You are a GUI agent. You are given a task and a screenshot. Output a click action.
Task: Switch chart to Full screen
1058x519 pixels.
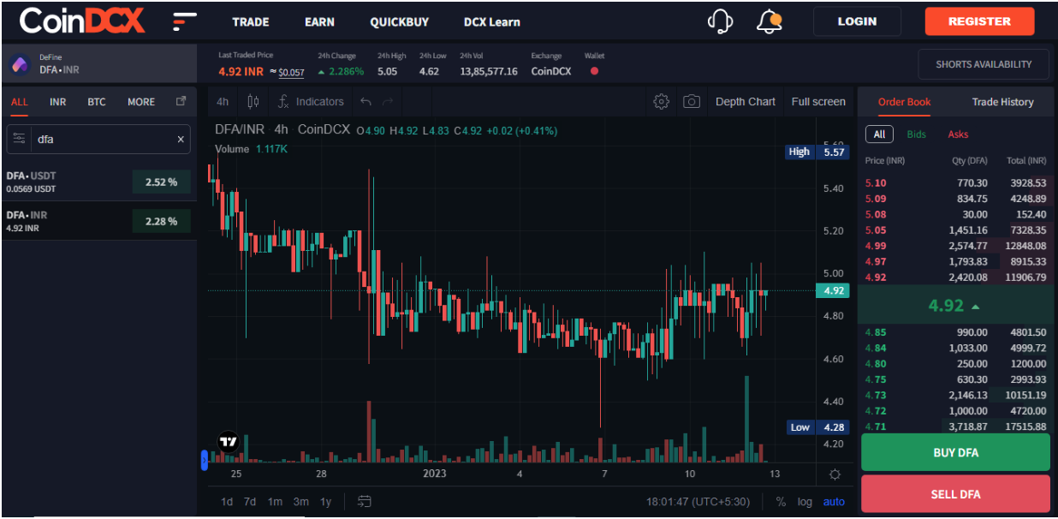pos(818,101)
